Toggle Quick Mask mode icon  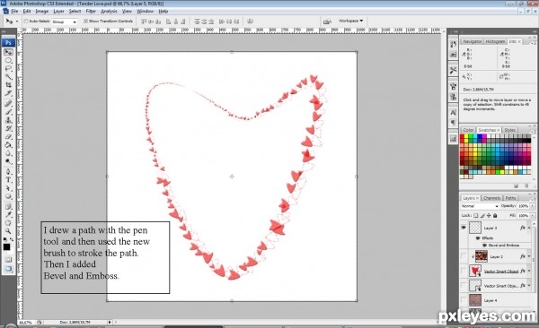(8, 259)
